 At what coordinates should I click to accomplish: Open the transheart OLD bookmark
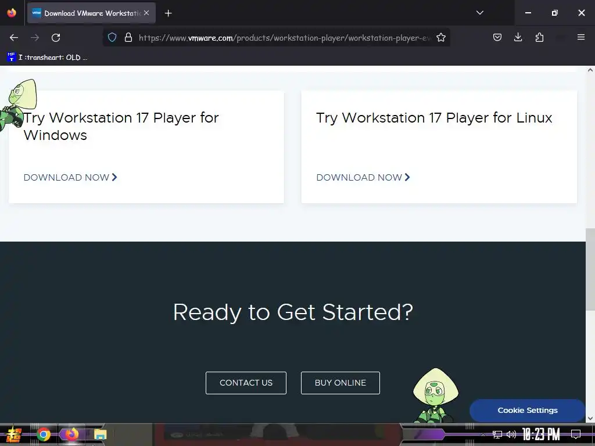pos(48,57)
